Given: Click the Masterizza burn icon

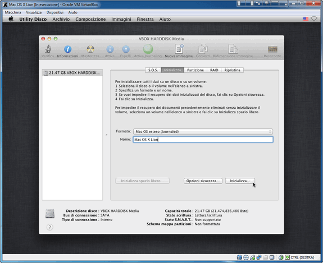Looking at the screenshot, I should pyautogui.click(x=90, y=49).
